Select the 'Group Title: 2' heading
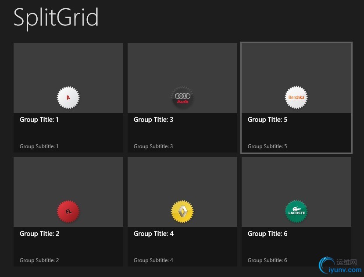 pyautogui.click(x=39, y=234)
